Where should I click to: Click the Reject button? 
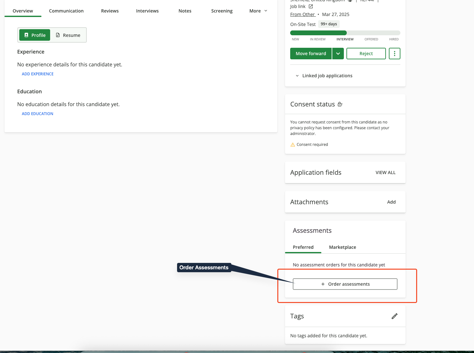[366, 54]
